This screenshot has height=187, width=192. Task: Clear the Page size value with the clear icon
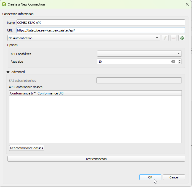click(173, 62)
